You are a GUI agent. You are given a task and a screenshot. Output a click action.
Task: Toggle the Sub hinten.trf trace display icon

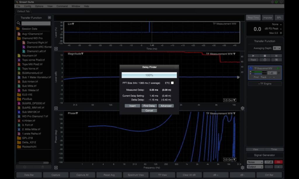19,82
